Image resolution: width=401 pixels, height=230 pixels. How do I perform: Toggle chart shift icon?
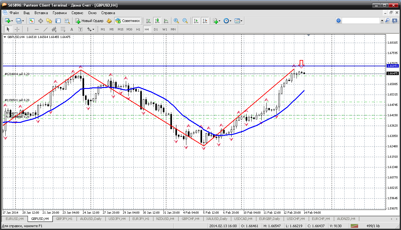pos(205,21)
